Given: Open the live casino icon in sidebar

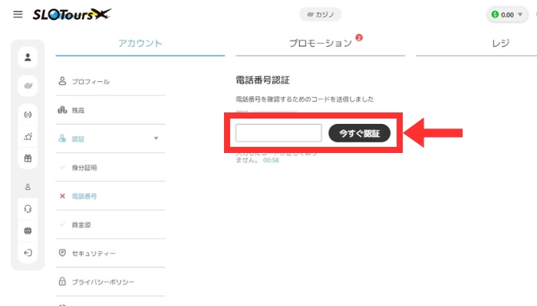Looking at the screenshot, I should (28, 115).
